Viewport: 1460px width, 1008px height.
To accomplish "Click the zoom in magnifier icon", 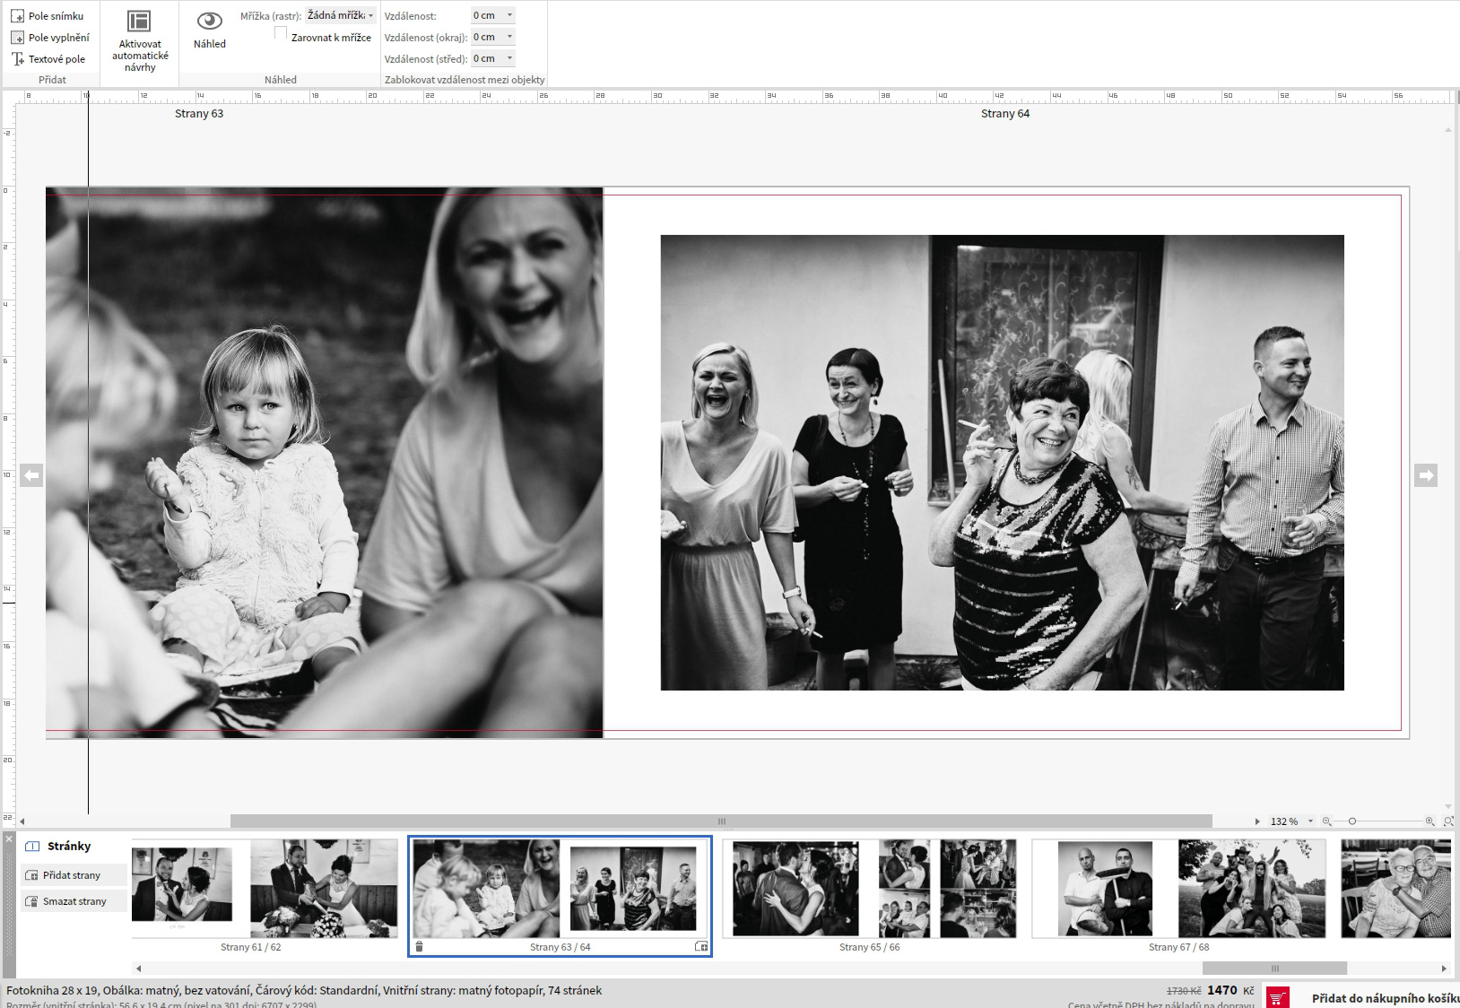I will point(1430,821).
